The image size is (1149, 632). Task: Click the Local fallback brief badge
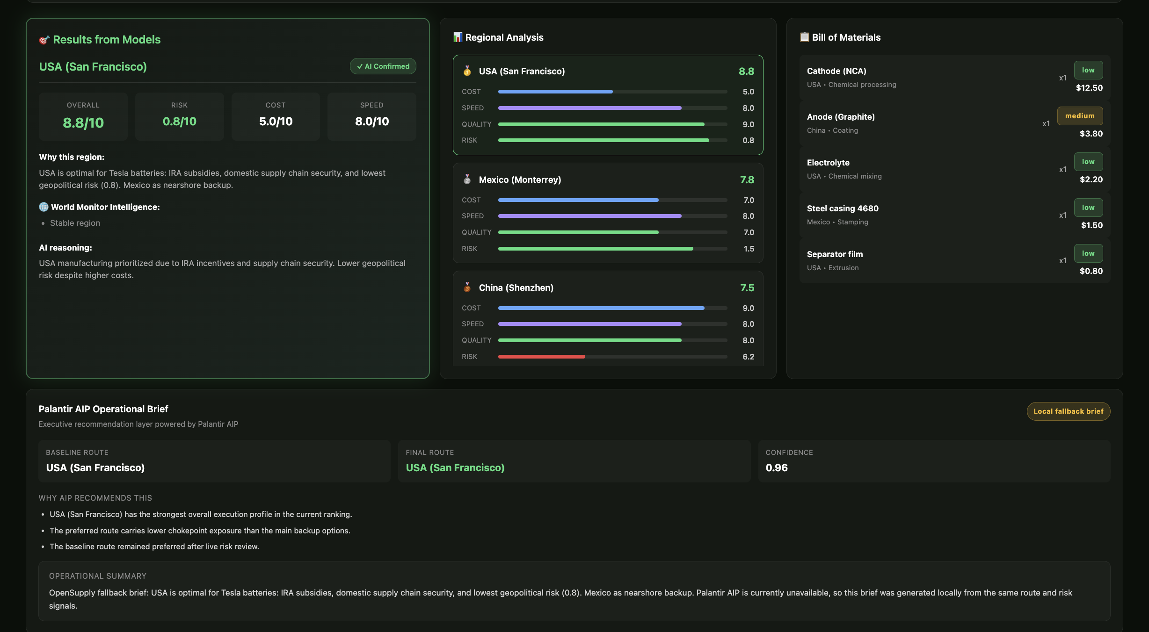(x=1068, y=411)
